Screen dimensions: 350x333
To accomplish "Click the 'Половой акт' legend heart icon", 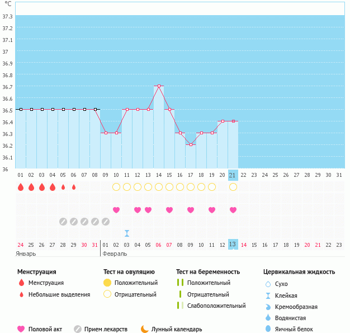I will 21,329.
